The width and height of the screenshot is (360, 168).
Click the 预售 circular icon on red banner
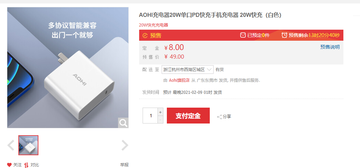click(145, 36)
